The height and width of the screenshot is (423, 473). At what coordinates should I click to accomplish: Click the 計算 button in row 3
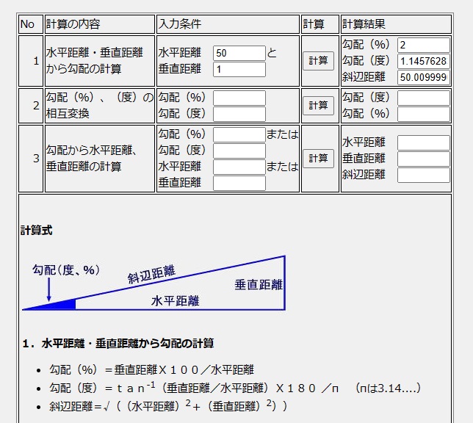tap(318, 159)
